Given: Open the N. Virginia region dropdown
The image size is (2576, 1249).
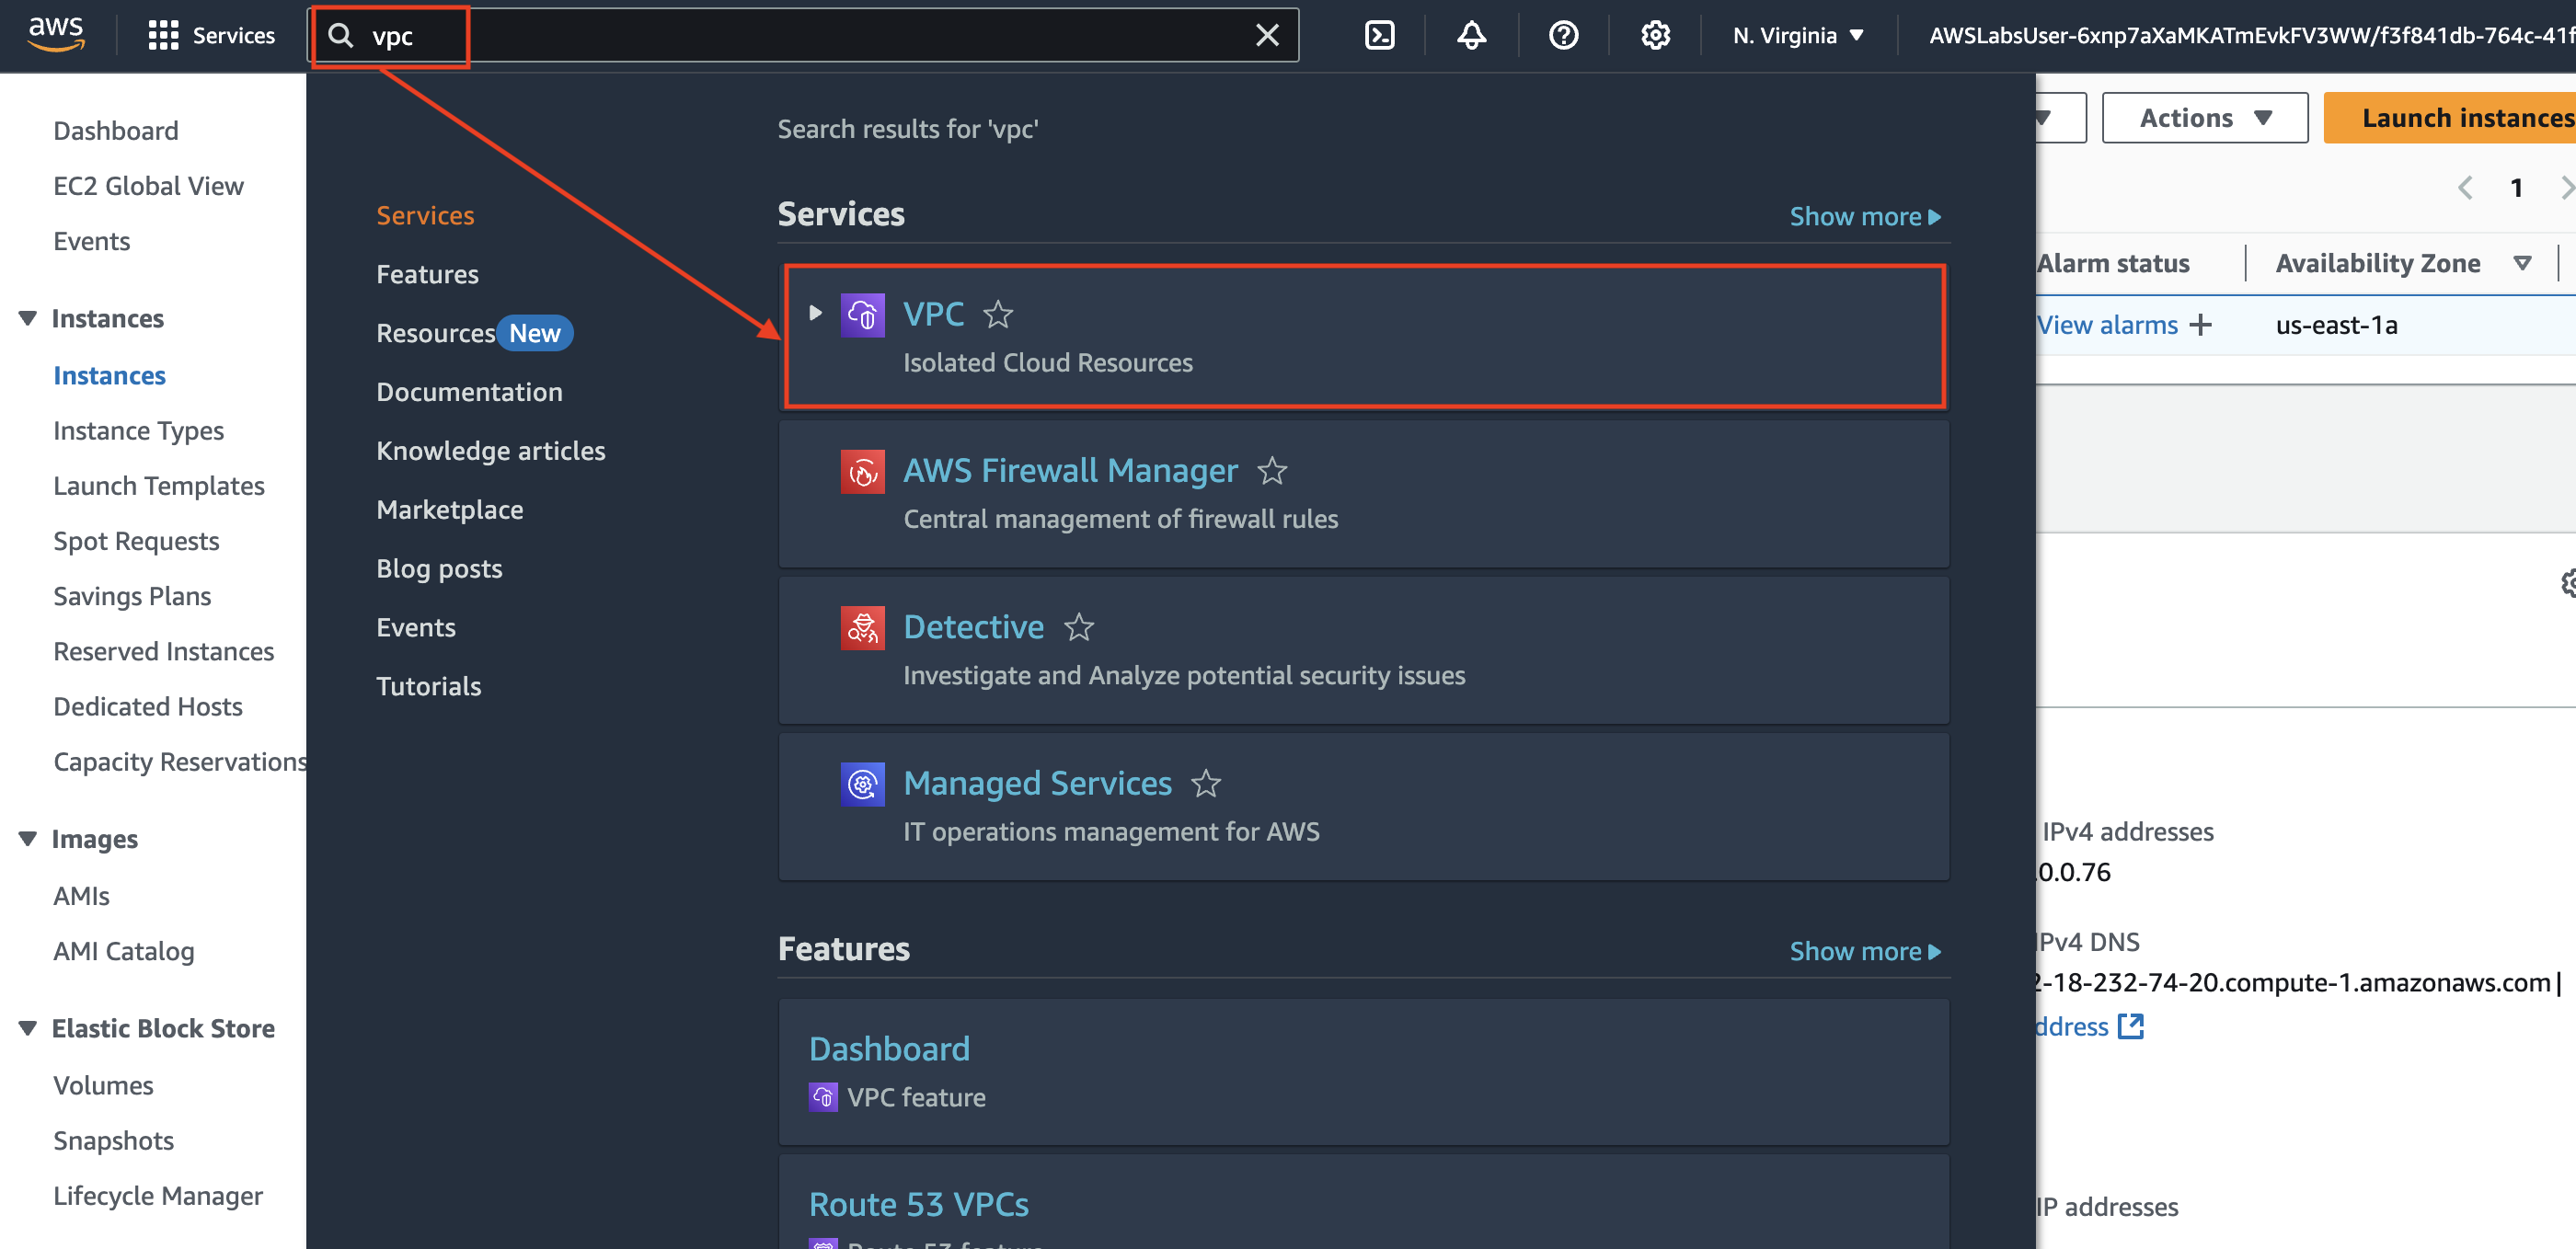Looking at the screenshot, I should (x=1797, y=36).
